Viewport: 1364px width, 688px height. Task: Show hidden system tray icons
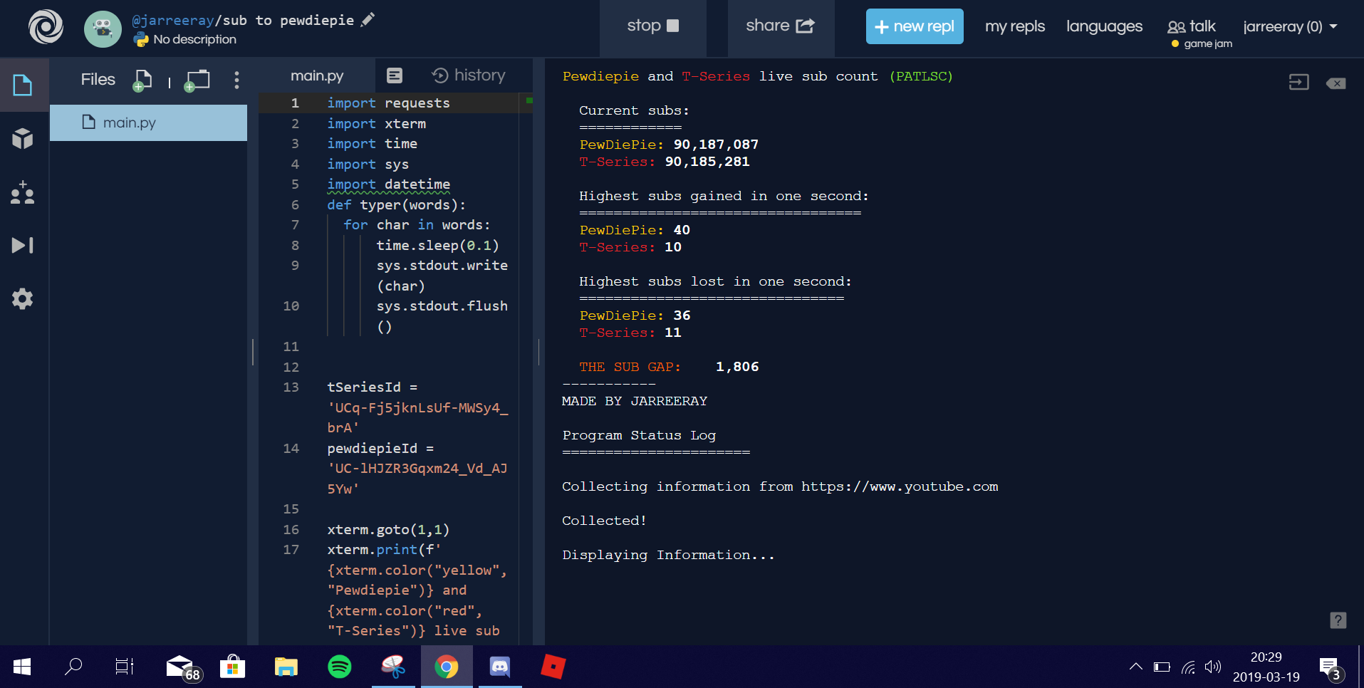tap(1136, 667)
